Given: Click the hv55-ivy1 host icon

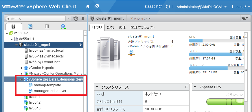Looking at the screenshot, I should (26, 62).
